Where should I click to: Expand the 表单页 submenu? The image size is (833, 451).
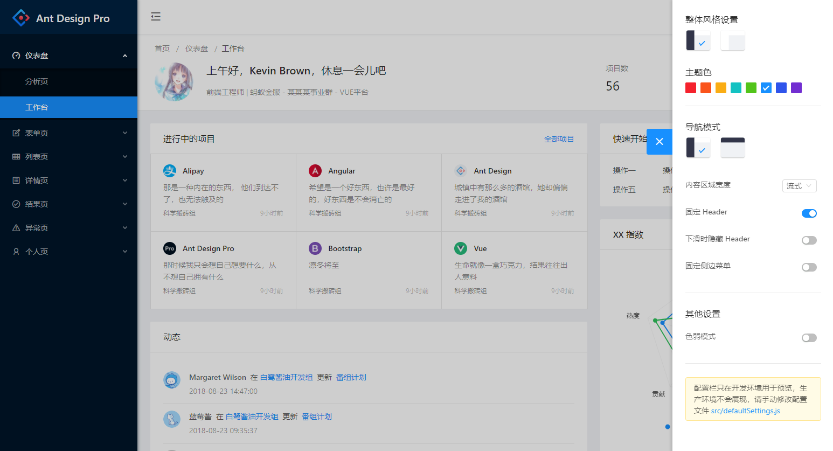[x=125, y=133]
